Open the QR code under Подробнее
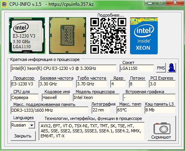This screenshot has height=151, width=185. [108, 36]
